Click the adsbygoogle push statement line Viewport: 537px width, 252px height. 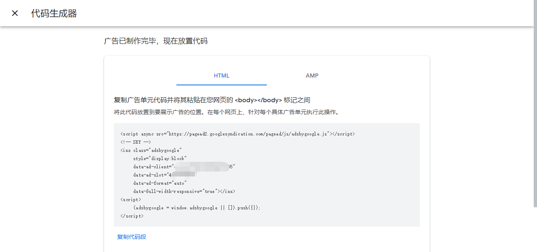pyautogui.click(x=197, y=208)
